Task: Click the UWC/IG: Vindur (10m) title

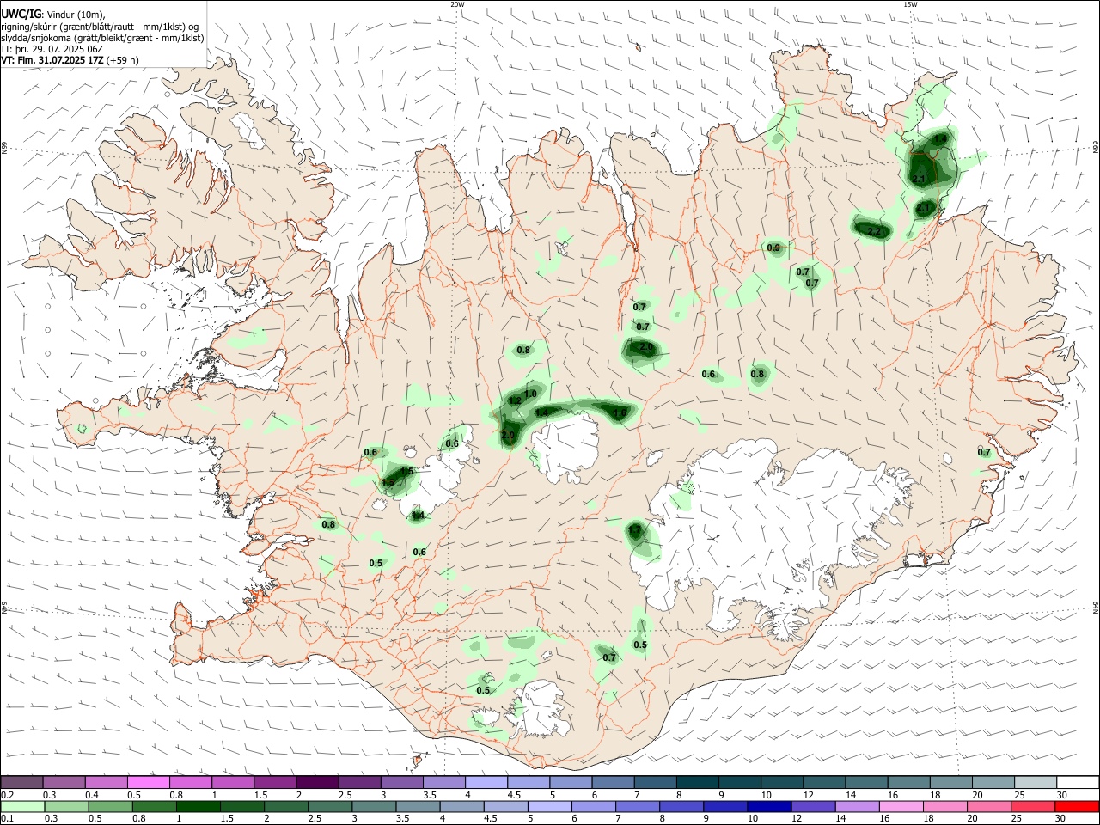Action: point(53,15)
